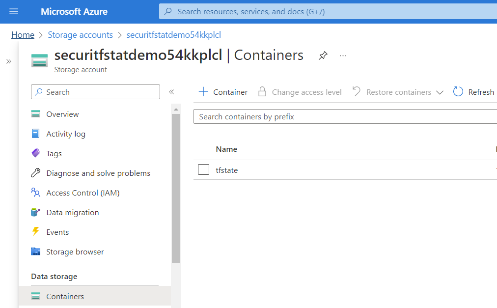
Task: Navigate to Storage accounts breadcrumb
Action: click(80, 35)
